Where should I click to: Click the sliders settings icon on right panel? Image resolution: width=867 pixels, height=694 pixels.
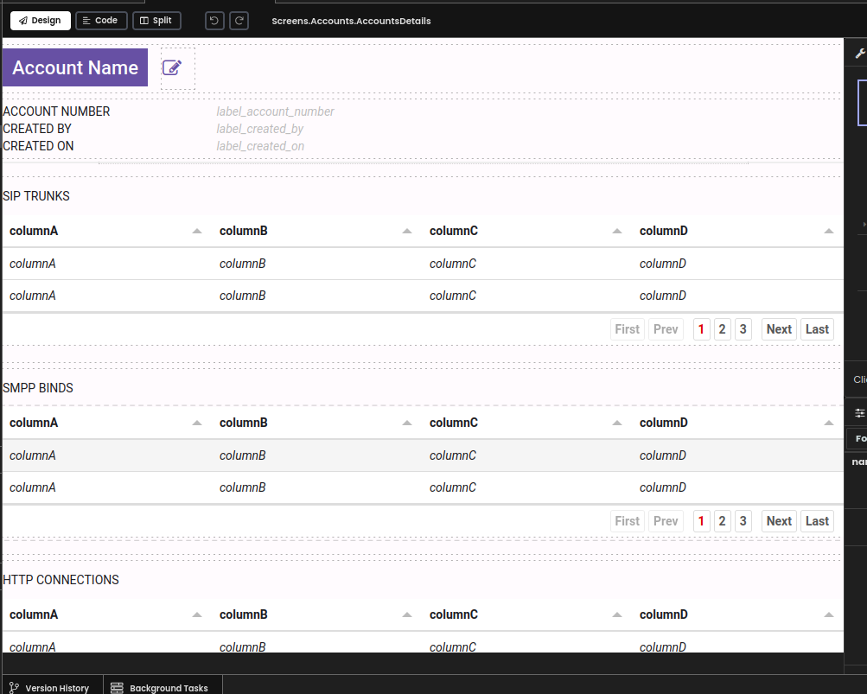[x=860, y=413]
